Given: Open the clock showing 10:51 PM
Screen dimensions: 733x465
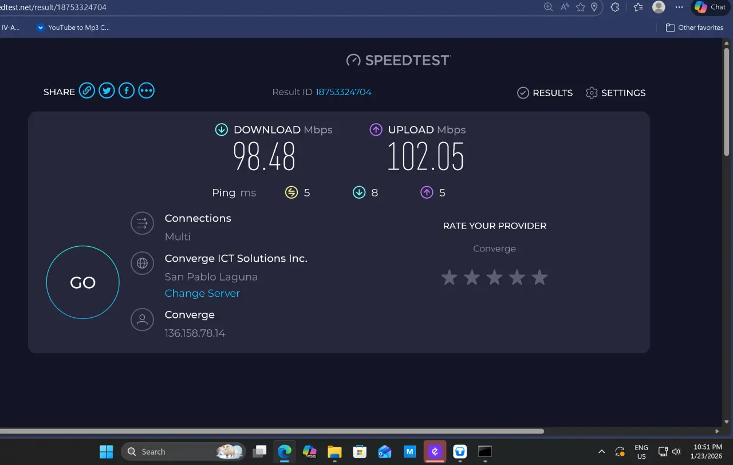Looking at the screenshot, I should tap(708, 452).
